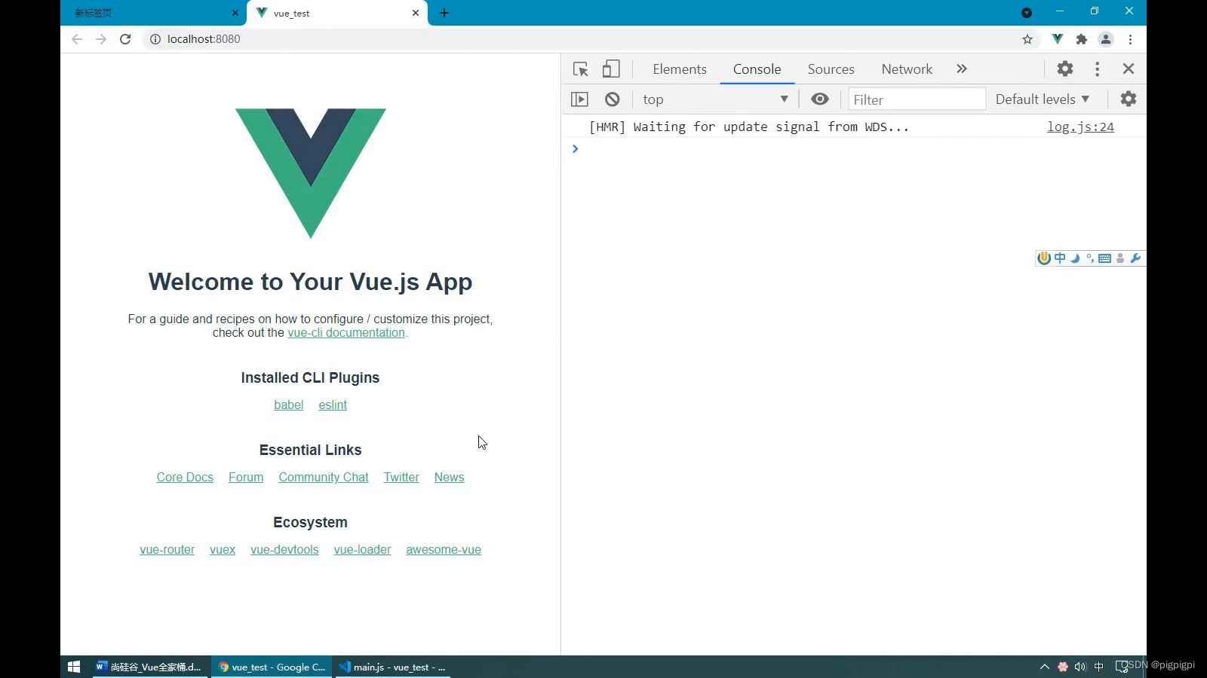Open IME toolbox wrench icon

point(1135,258)
